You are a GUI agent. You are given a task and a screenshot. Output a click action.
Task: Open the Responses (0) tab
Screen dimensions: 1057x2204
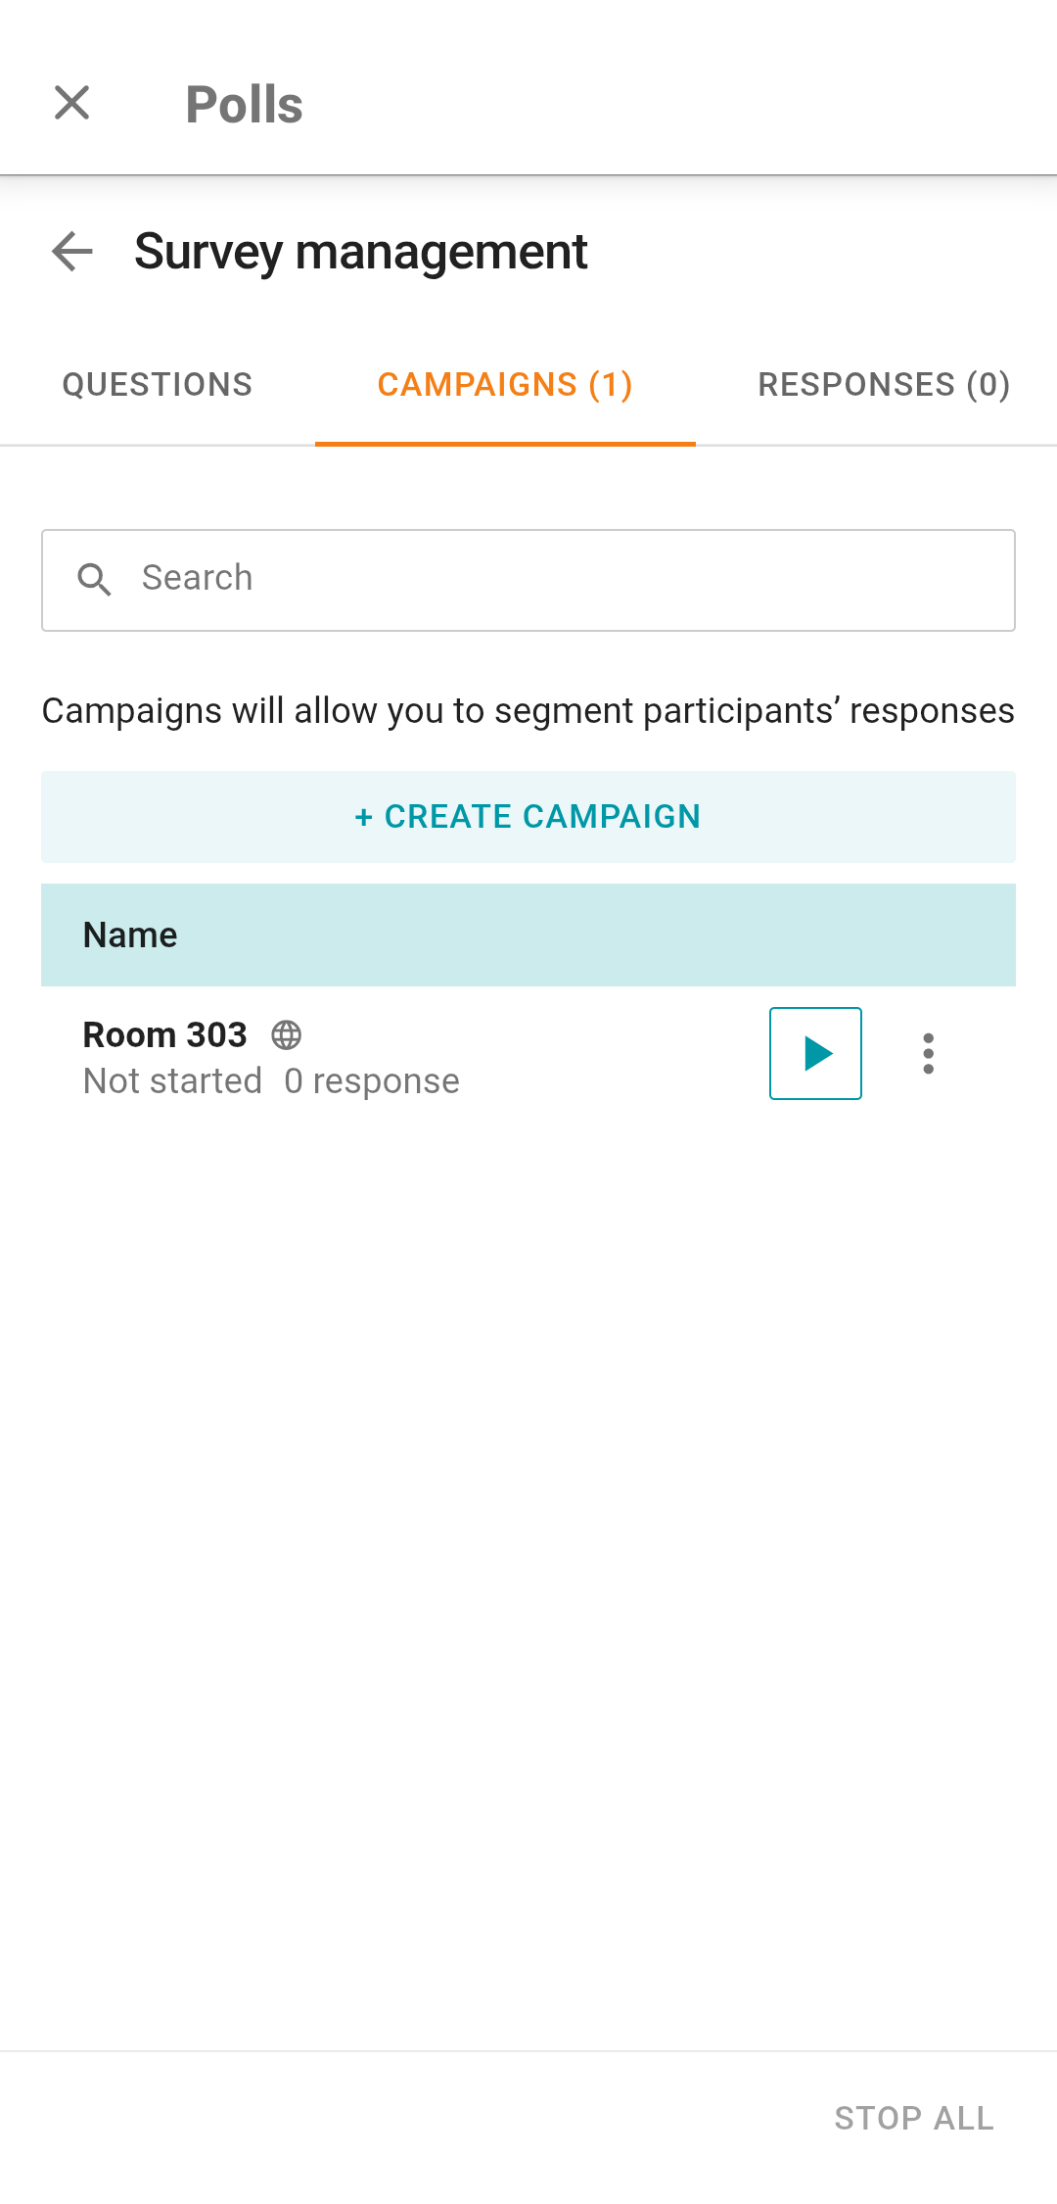(x=883, y=385)
